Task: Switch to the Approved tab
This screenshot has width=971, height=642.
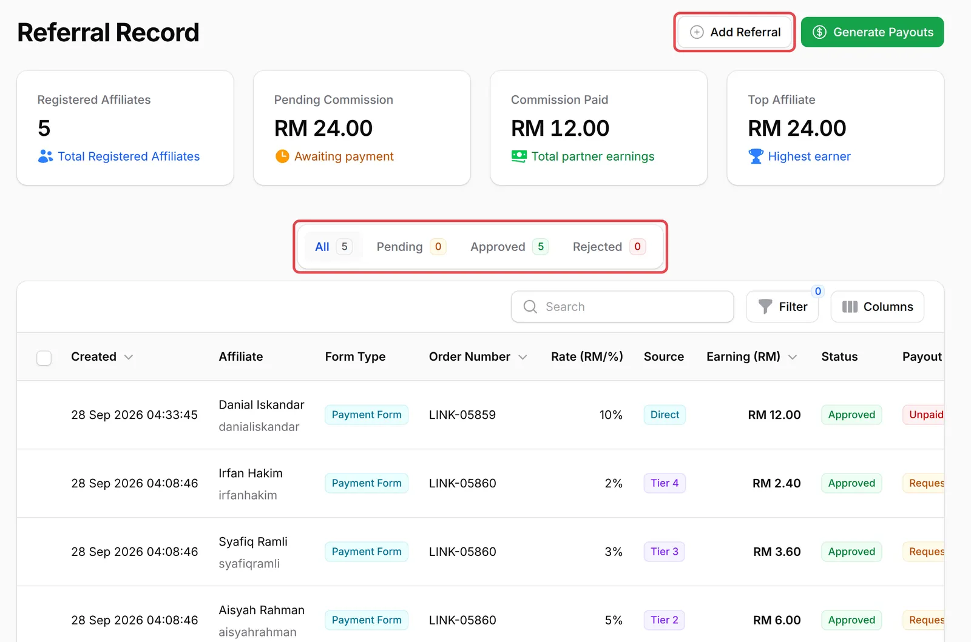Action: tap(509, 247)
